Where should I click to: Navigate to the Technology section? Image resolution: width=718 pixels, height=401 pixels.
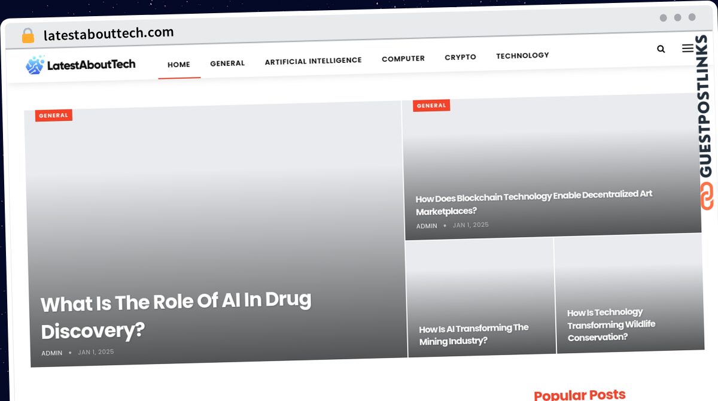click(522, 56)
